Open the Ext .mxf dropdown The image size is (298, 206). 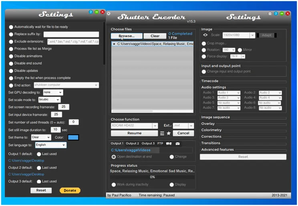pos(183,126)
